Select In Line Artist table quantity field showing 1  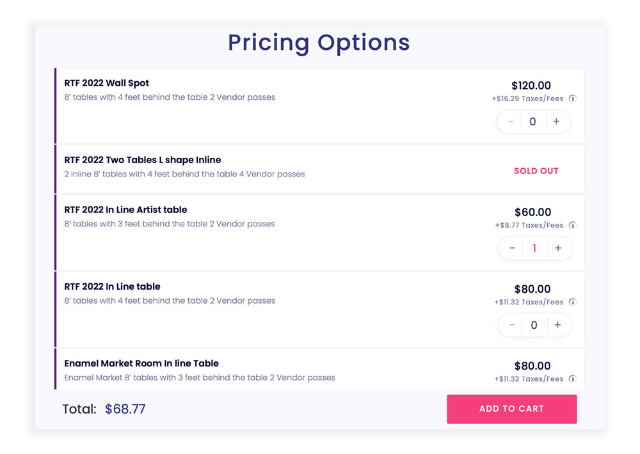click(x=534, y=248)
